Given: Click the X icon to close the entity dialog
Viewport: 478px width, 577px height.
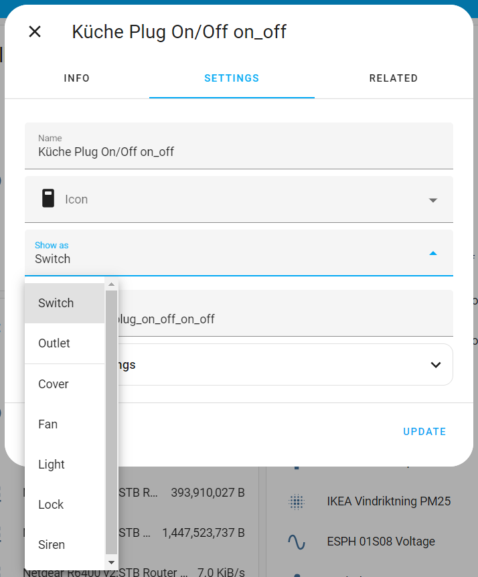Looking at the screenshot, I should click(34, 31).
